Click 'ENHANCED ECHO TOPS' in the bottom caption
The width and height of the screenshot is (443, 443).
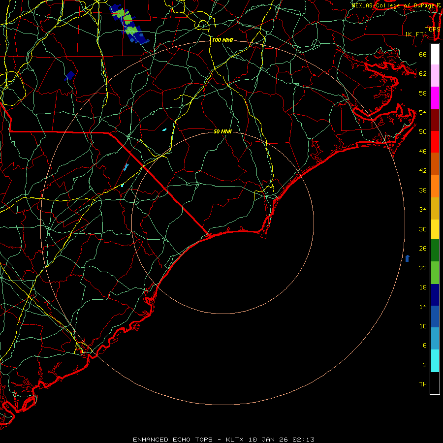pyautogui.click(x=173, y=440)
